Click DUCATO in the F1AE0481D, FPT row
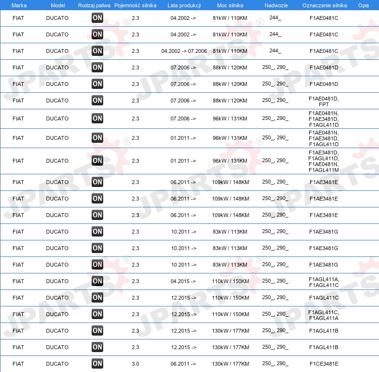Viewport: 379px width, 372px height. (57, 101)
